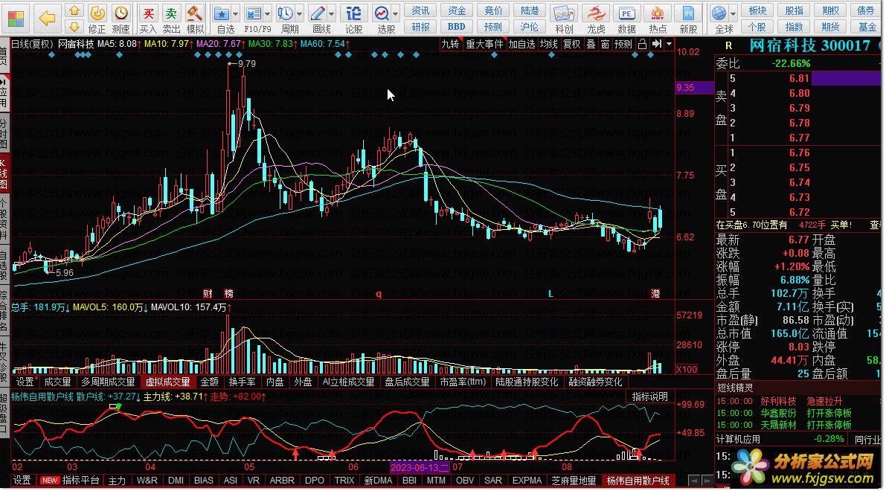Click the 修正 correction icon
The width and height of the screenshot is (886, 491).
(97, 19)
